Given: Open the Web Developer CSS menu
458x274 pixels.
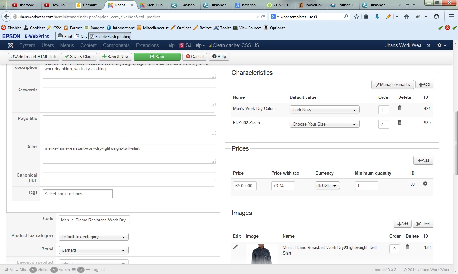Looking at the screenshot, I should (54, 28).
